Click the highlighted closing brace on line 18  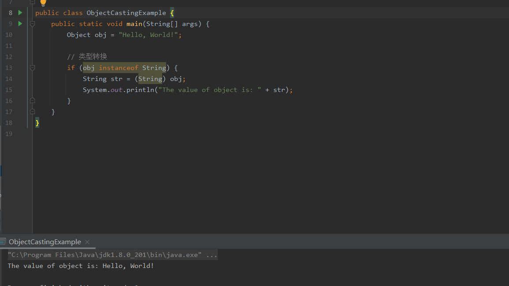pyautogui.click(x=37, y=123)
